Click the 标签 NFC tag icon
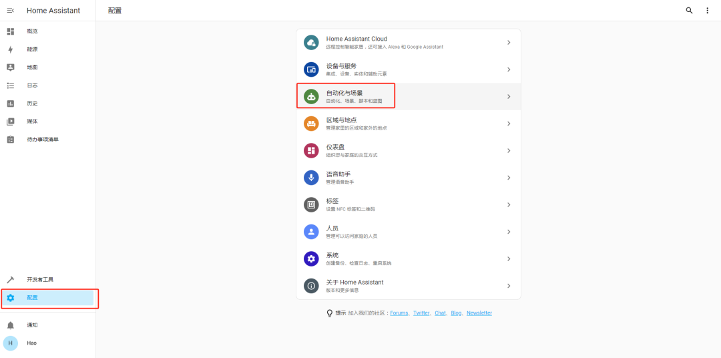The image size is (721, 358). pyautogui.click(x=311, y=205)
